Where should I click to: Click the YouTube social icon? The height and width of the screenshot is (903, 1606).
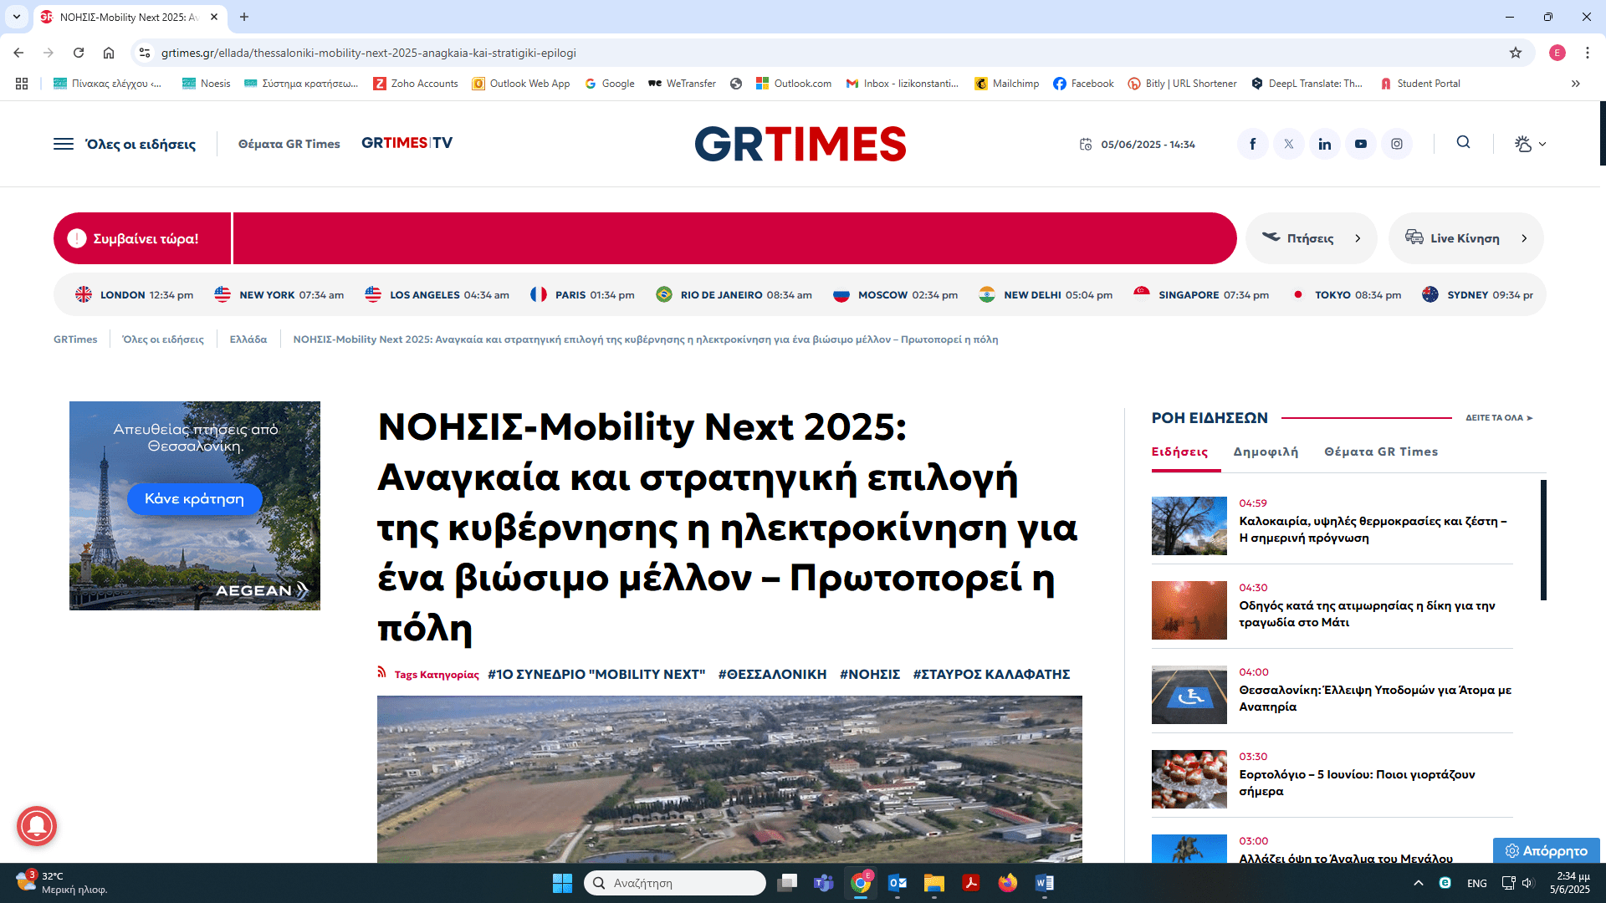[x=1361, y=144]
